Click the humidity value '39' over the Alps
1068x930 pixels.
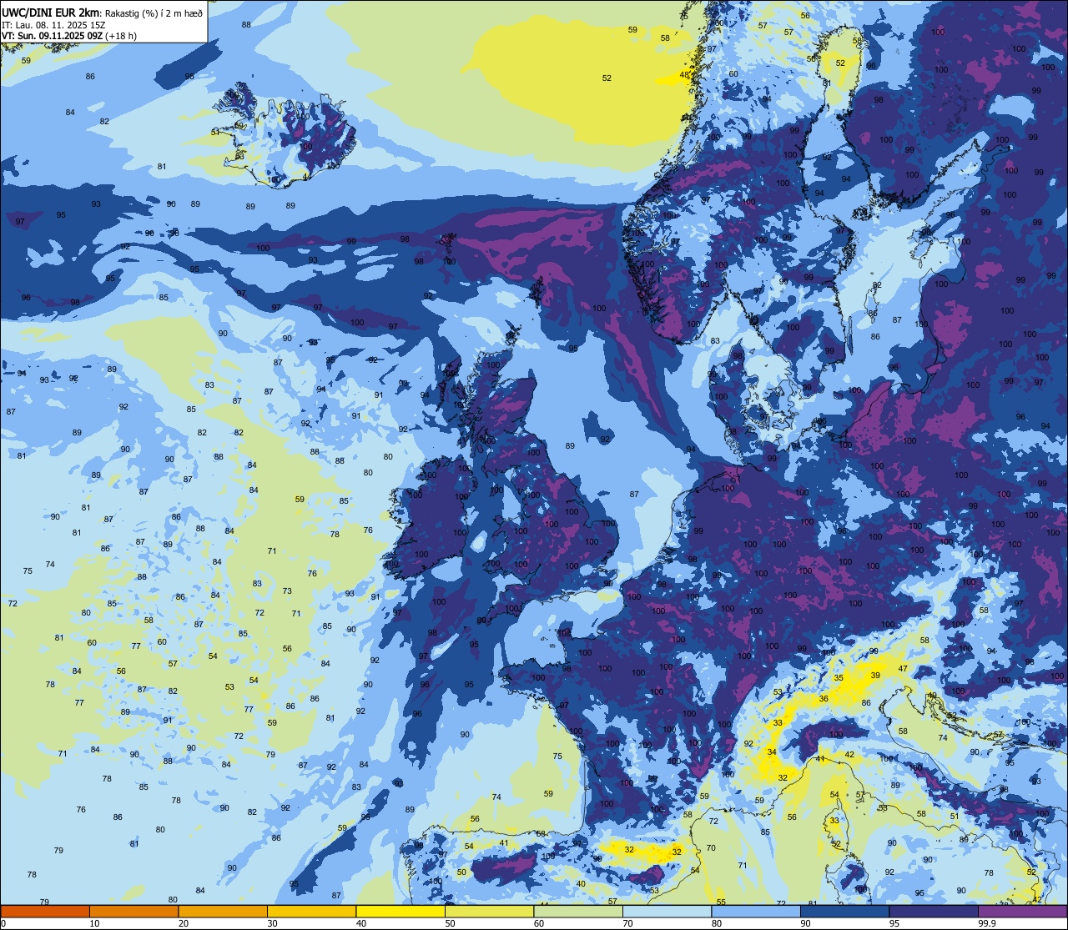(875, 676)
